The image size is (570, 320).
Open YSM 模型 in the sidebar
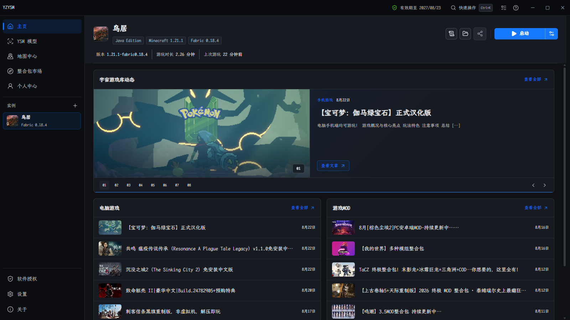(42, 41)
